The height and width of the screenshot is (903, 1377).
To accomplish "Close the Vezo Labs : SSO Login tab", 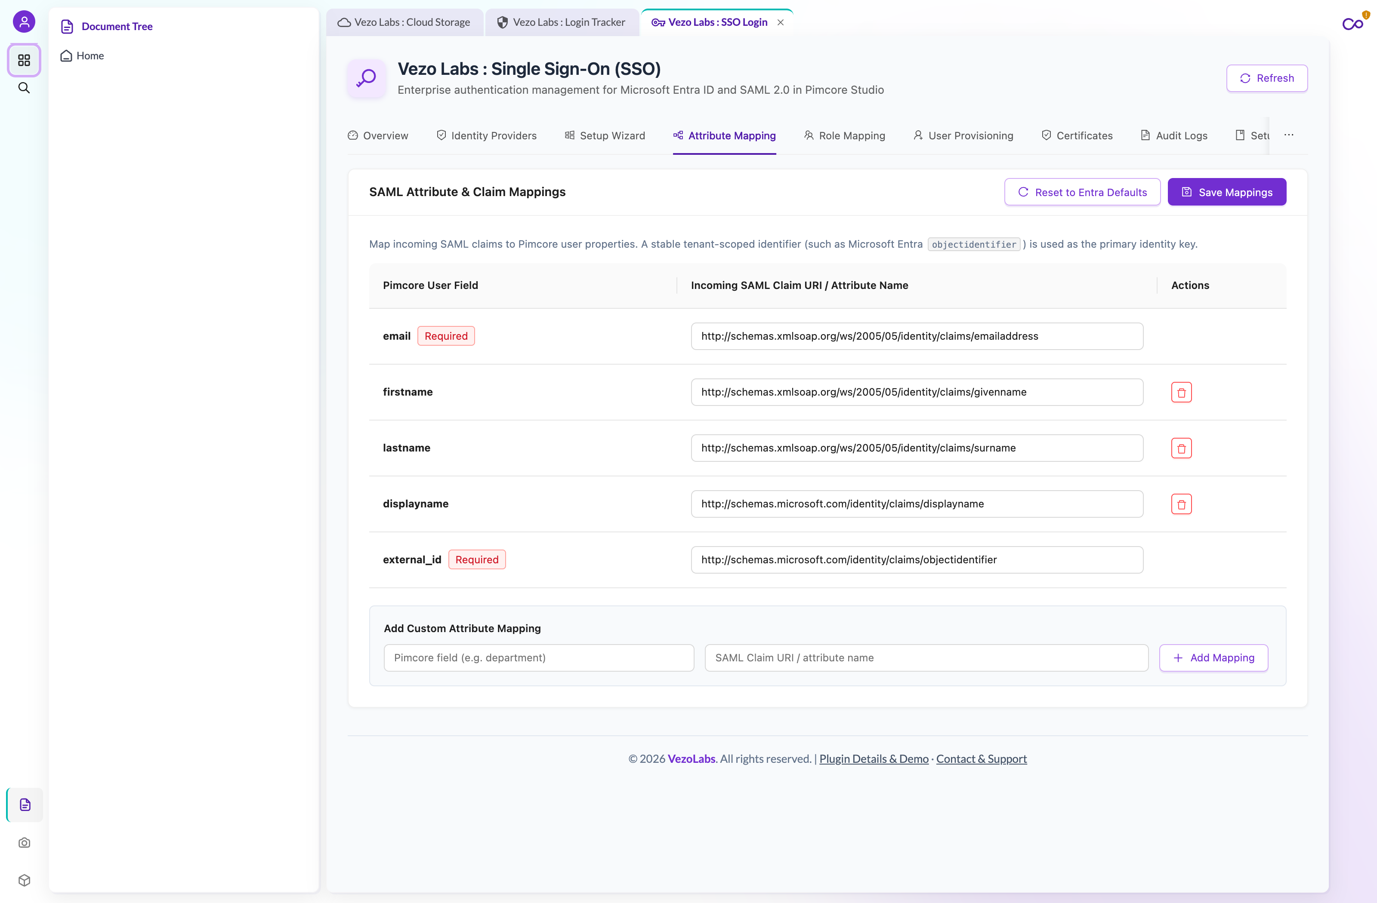I will click(780, 22).
